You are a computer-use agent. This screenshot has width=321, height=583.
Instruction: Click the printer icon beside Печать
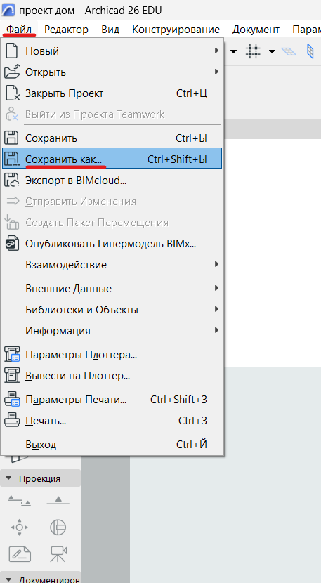tap(11, 421)
